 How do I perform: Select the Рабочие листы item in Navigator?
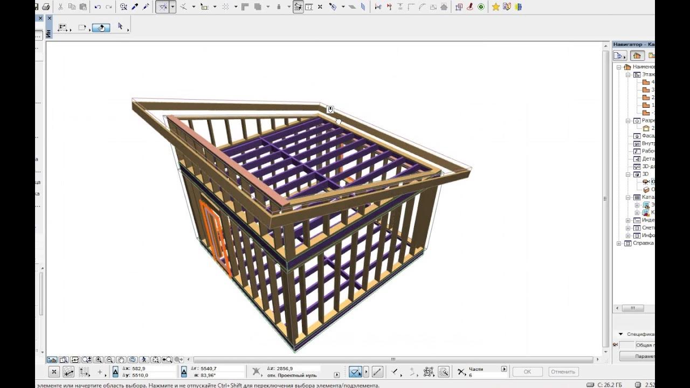644,151
